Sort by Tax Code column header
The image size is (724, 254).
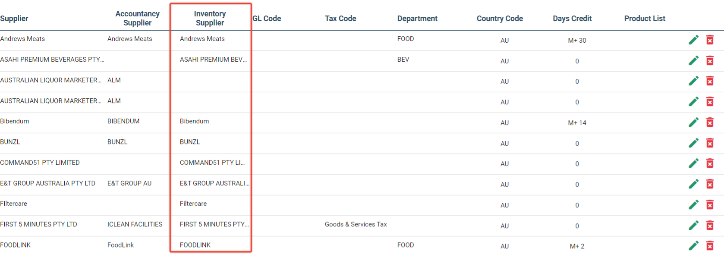(x=340, y=19)
